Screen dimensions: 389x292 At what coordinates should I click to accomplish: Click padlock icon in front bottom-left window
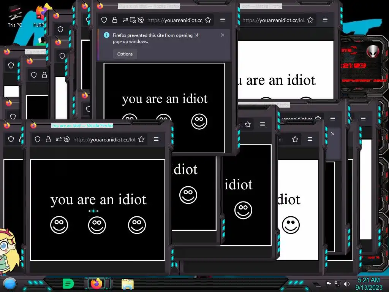[48, 139]
